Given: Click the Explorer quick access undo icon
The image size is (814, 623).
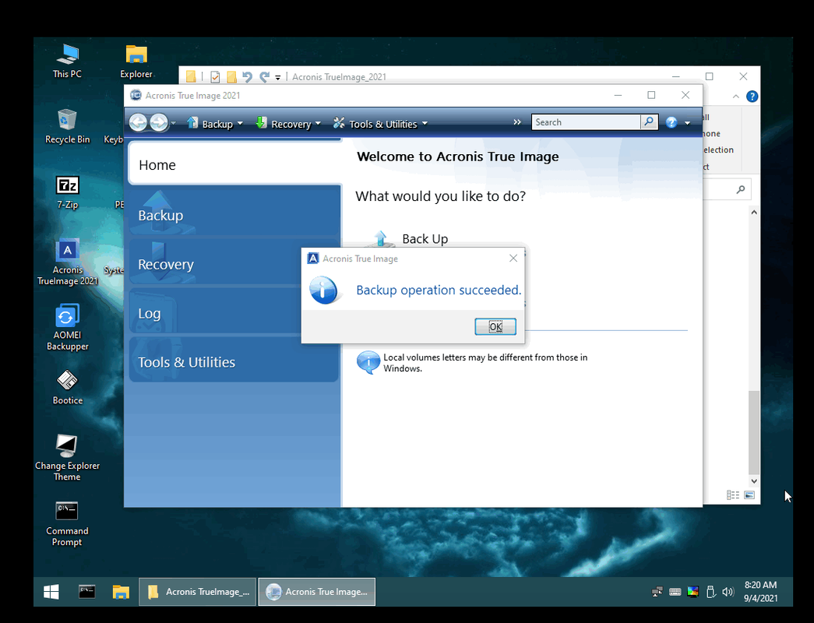Looking at the screenshot, I should tap(247, 77).
